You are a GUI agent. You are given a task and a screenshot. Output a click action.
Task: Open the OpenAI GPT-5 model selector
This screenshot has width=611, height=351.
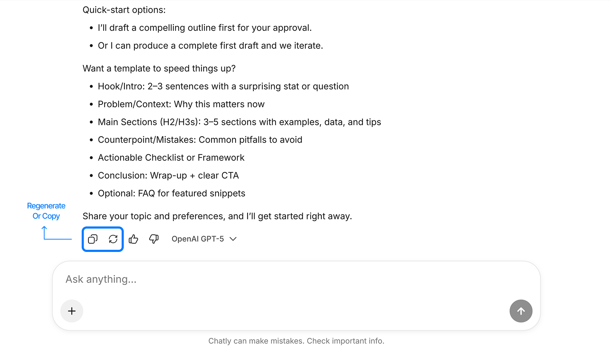coord(198,239)
